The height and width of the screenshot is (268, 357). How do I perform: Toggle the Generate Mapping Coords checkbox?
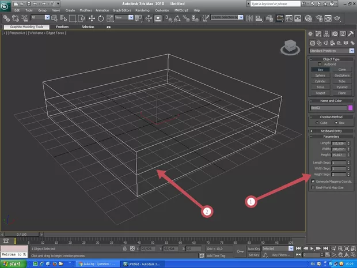(x=313, y=181)
